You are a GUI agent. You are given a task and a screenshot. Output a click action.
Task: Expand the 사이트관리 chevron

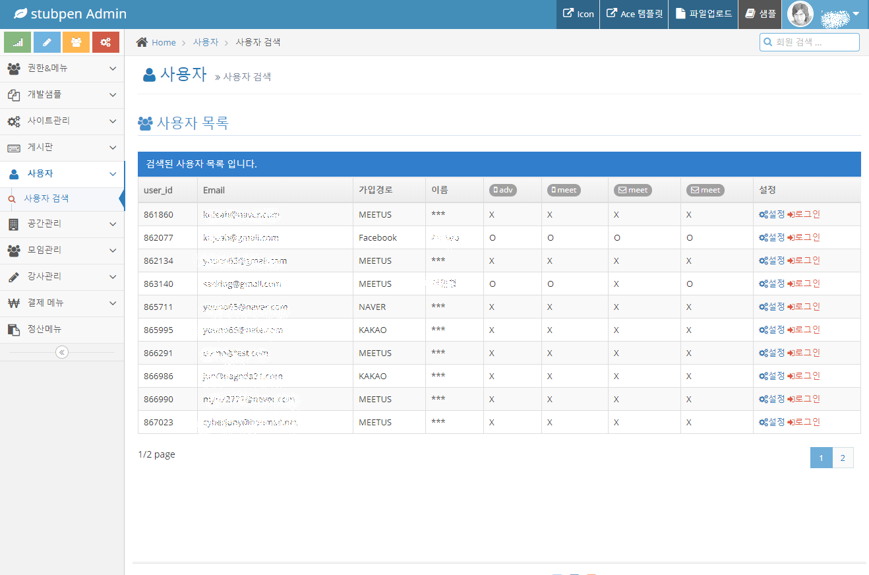(x=113, y=121)
